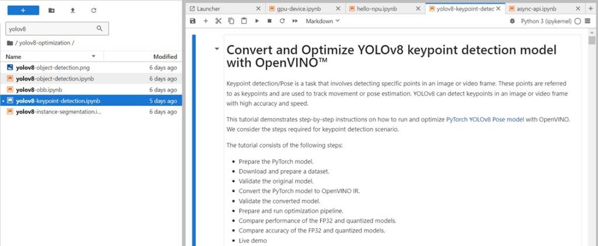
Task: Close the gpu-device.ipynb tab
Action: coord(338,8)
